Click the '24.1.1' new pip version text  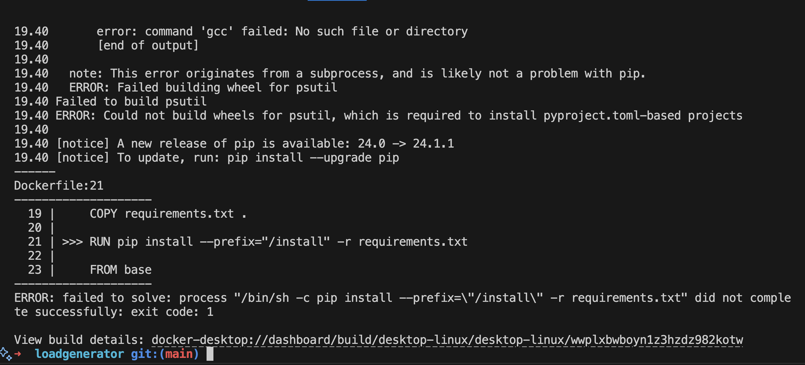[x=433, y=144]
